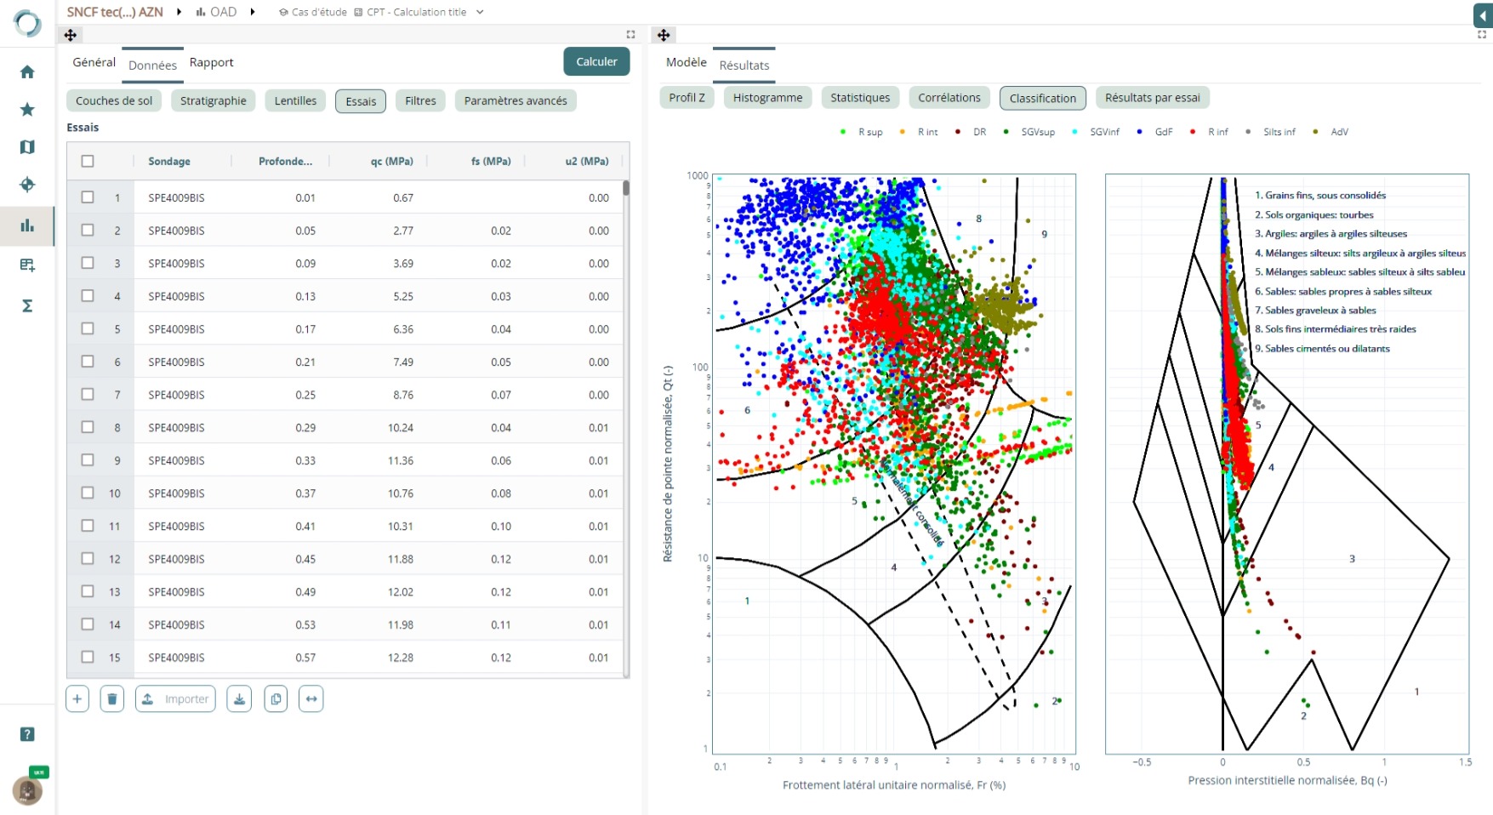Check the checkbox for row 5
Screen dimensions: 1493x815
(88, 328)
